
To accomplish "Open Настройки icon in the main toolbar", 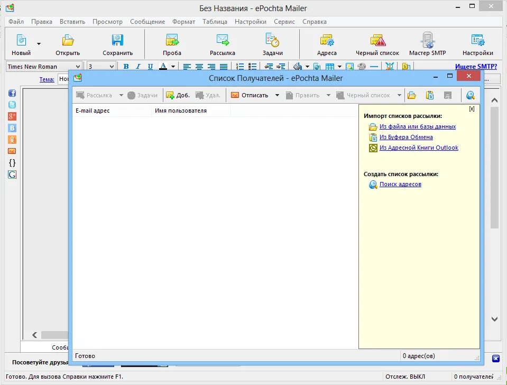I will (x=477, y=40).
